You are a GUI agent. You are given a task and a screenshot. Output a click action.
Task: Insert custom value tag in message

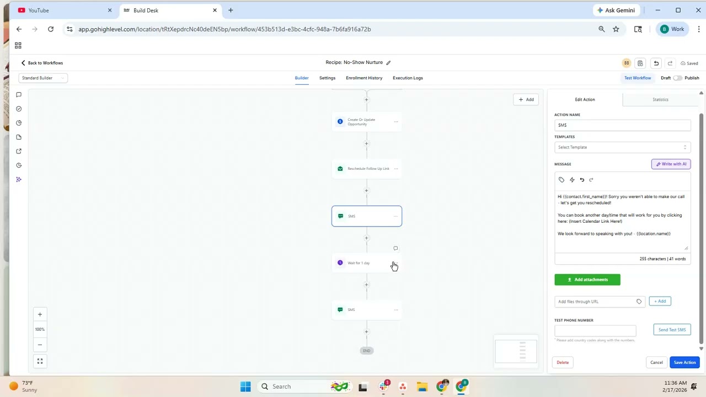[x=561, y=180]
